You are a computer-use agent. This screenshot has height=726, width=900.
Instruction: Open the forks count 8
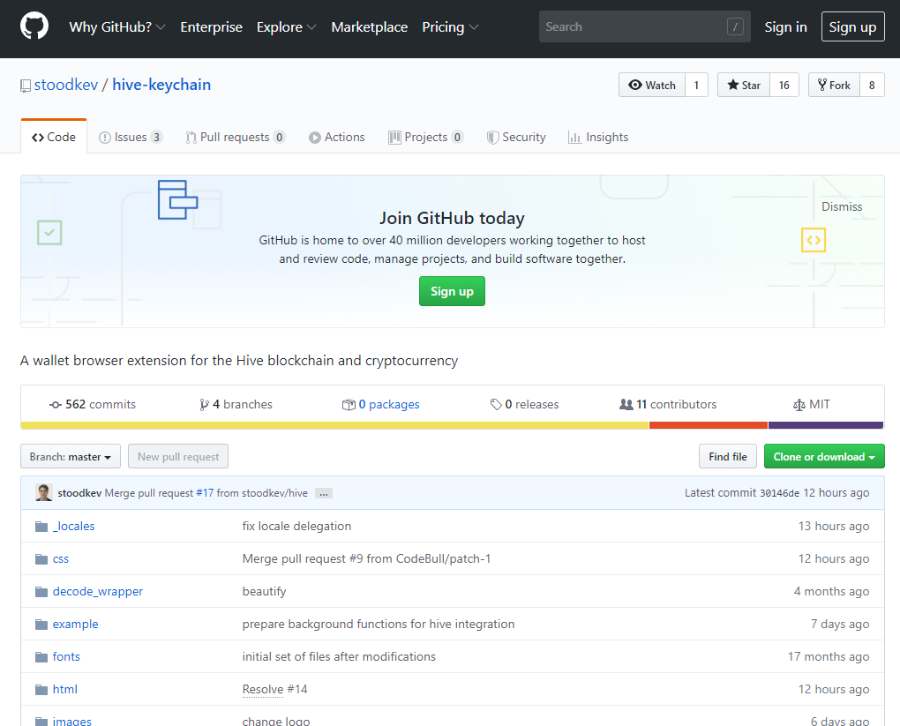tap(872, 85)
